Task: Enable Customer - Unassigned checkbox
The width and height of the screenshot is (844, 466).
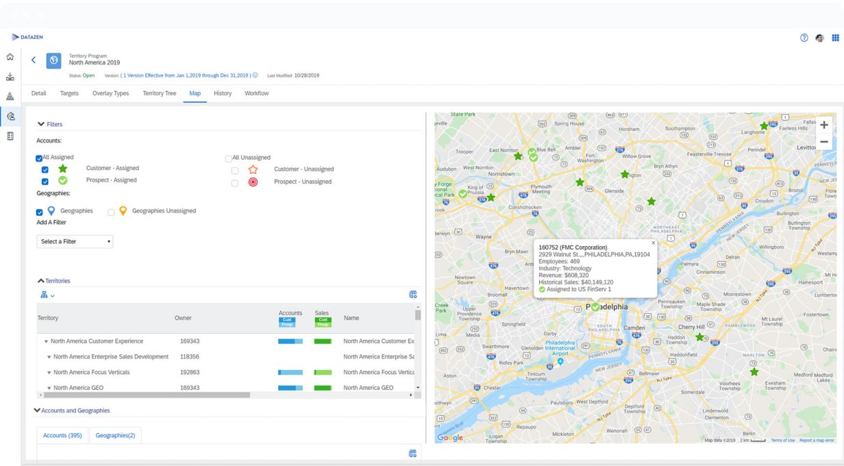Action: click(x=235, y=170)
